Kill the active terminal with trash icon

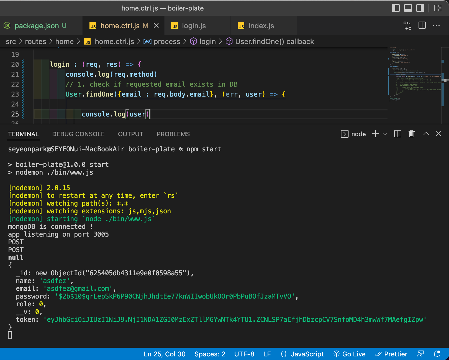coord(411,134)
